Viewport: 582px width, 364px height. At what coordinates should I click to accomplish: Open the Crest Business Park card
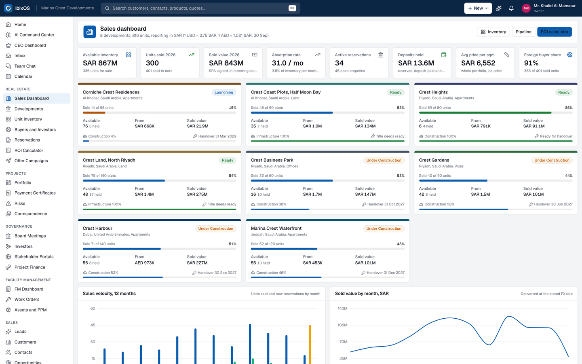tap(328, 182)
